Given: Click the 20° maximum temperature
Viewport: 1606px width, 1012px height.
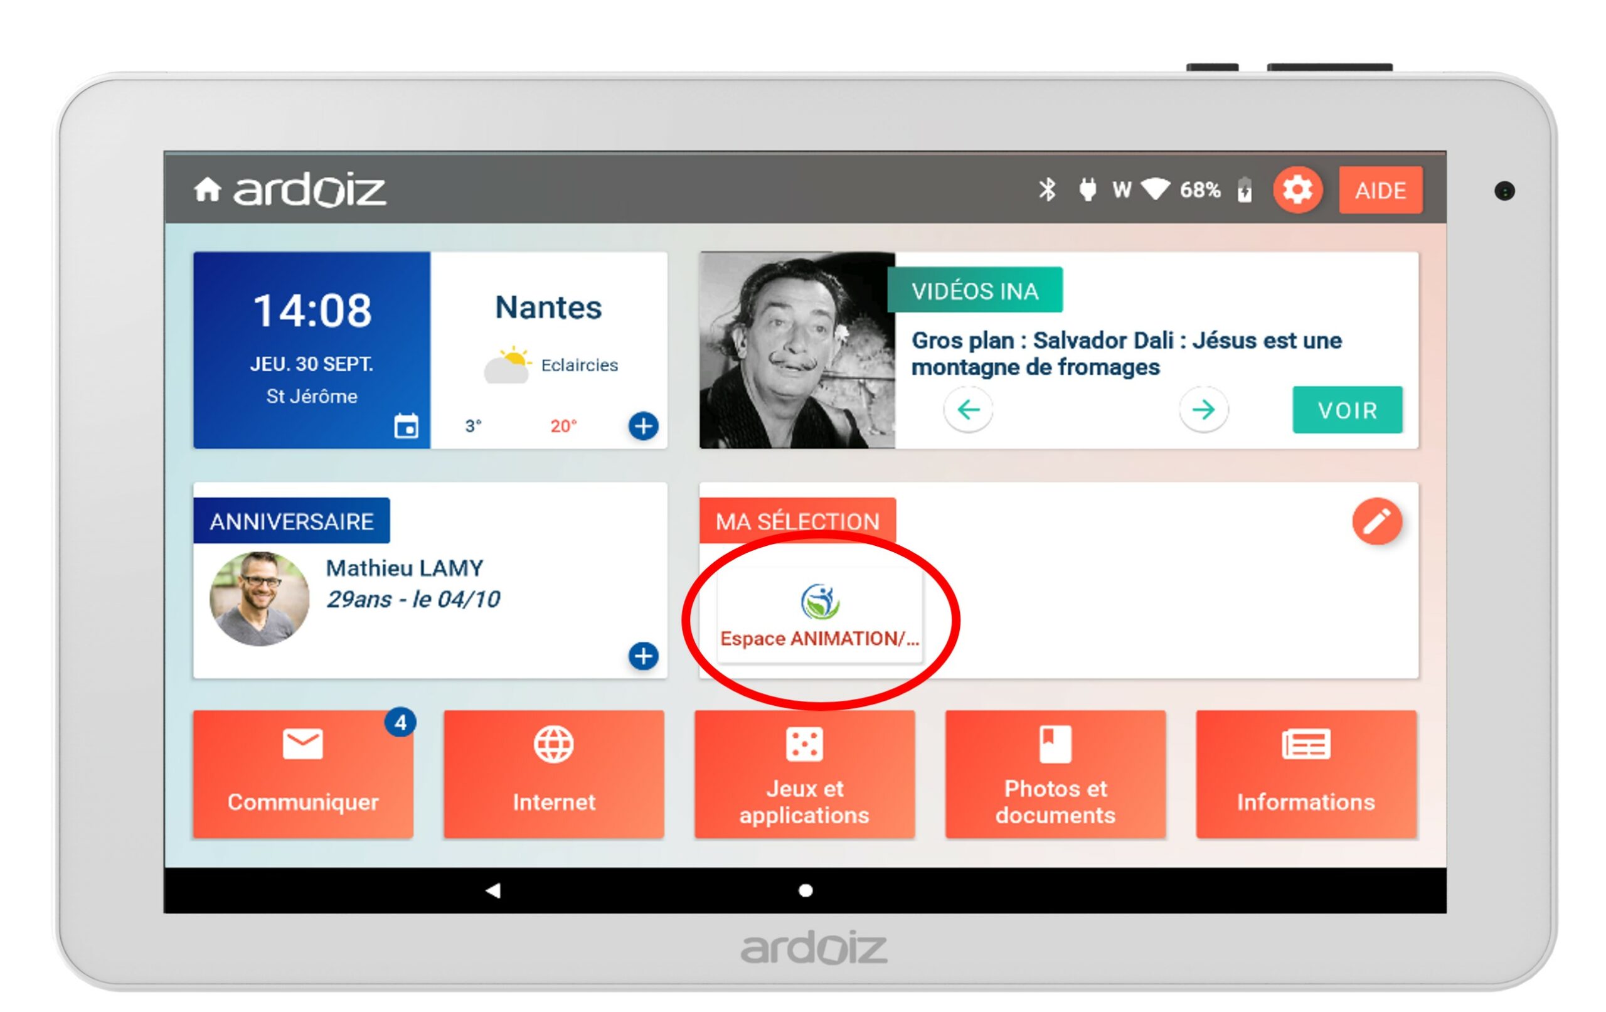Looking at the screenshot, I should (563, 426).
